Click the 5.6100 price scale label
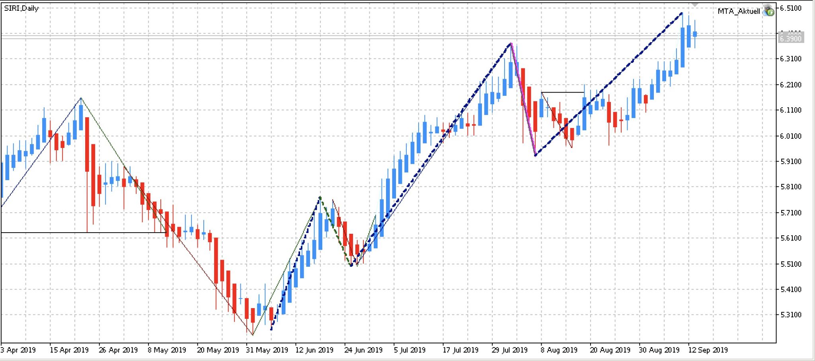 click(791, 238)
